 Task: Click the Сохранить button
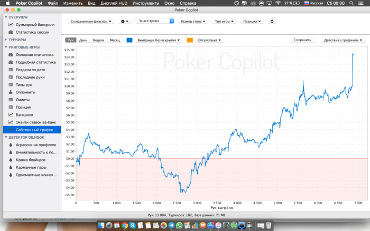pos(302,40)
